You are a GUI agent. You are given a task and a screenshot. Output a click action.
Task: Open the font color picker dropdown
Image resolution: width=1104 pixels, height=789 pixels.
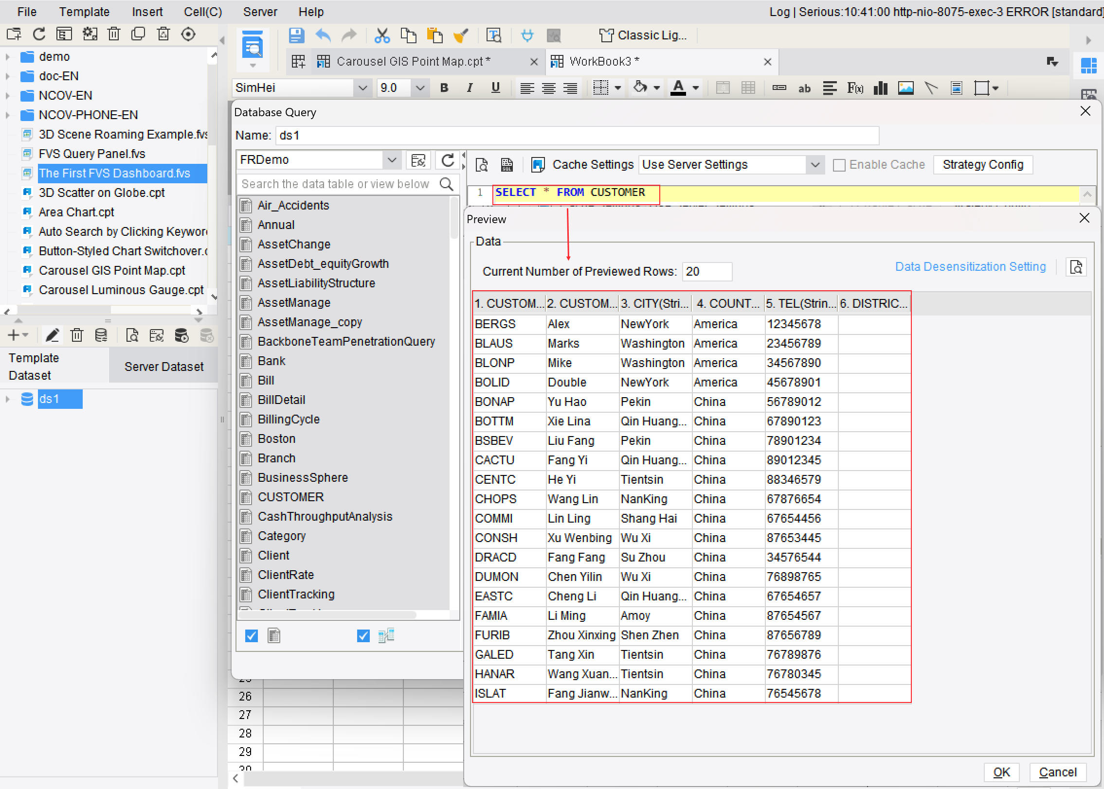695,88
